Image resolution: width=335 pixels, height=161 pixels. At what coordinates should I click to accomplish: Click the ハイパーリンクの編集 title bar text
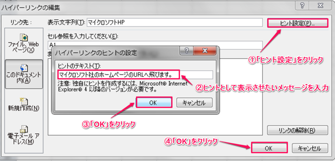tap(31, 8)
